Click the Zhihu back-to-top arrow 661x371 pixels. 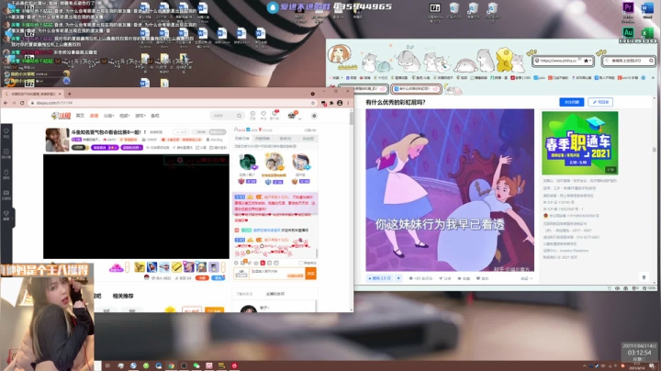pyautogui.click(x=644, y=277)
